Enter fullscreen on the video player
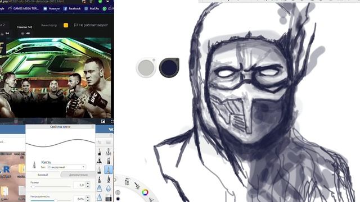The width and height of the screenshot is (360, 202). (x=112, y=121)
